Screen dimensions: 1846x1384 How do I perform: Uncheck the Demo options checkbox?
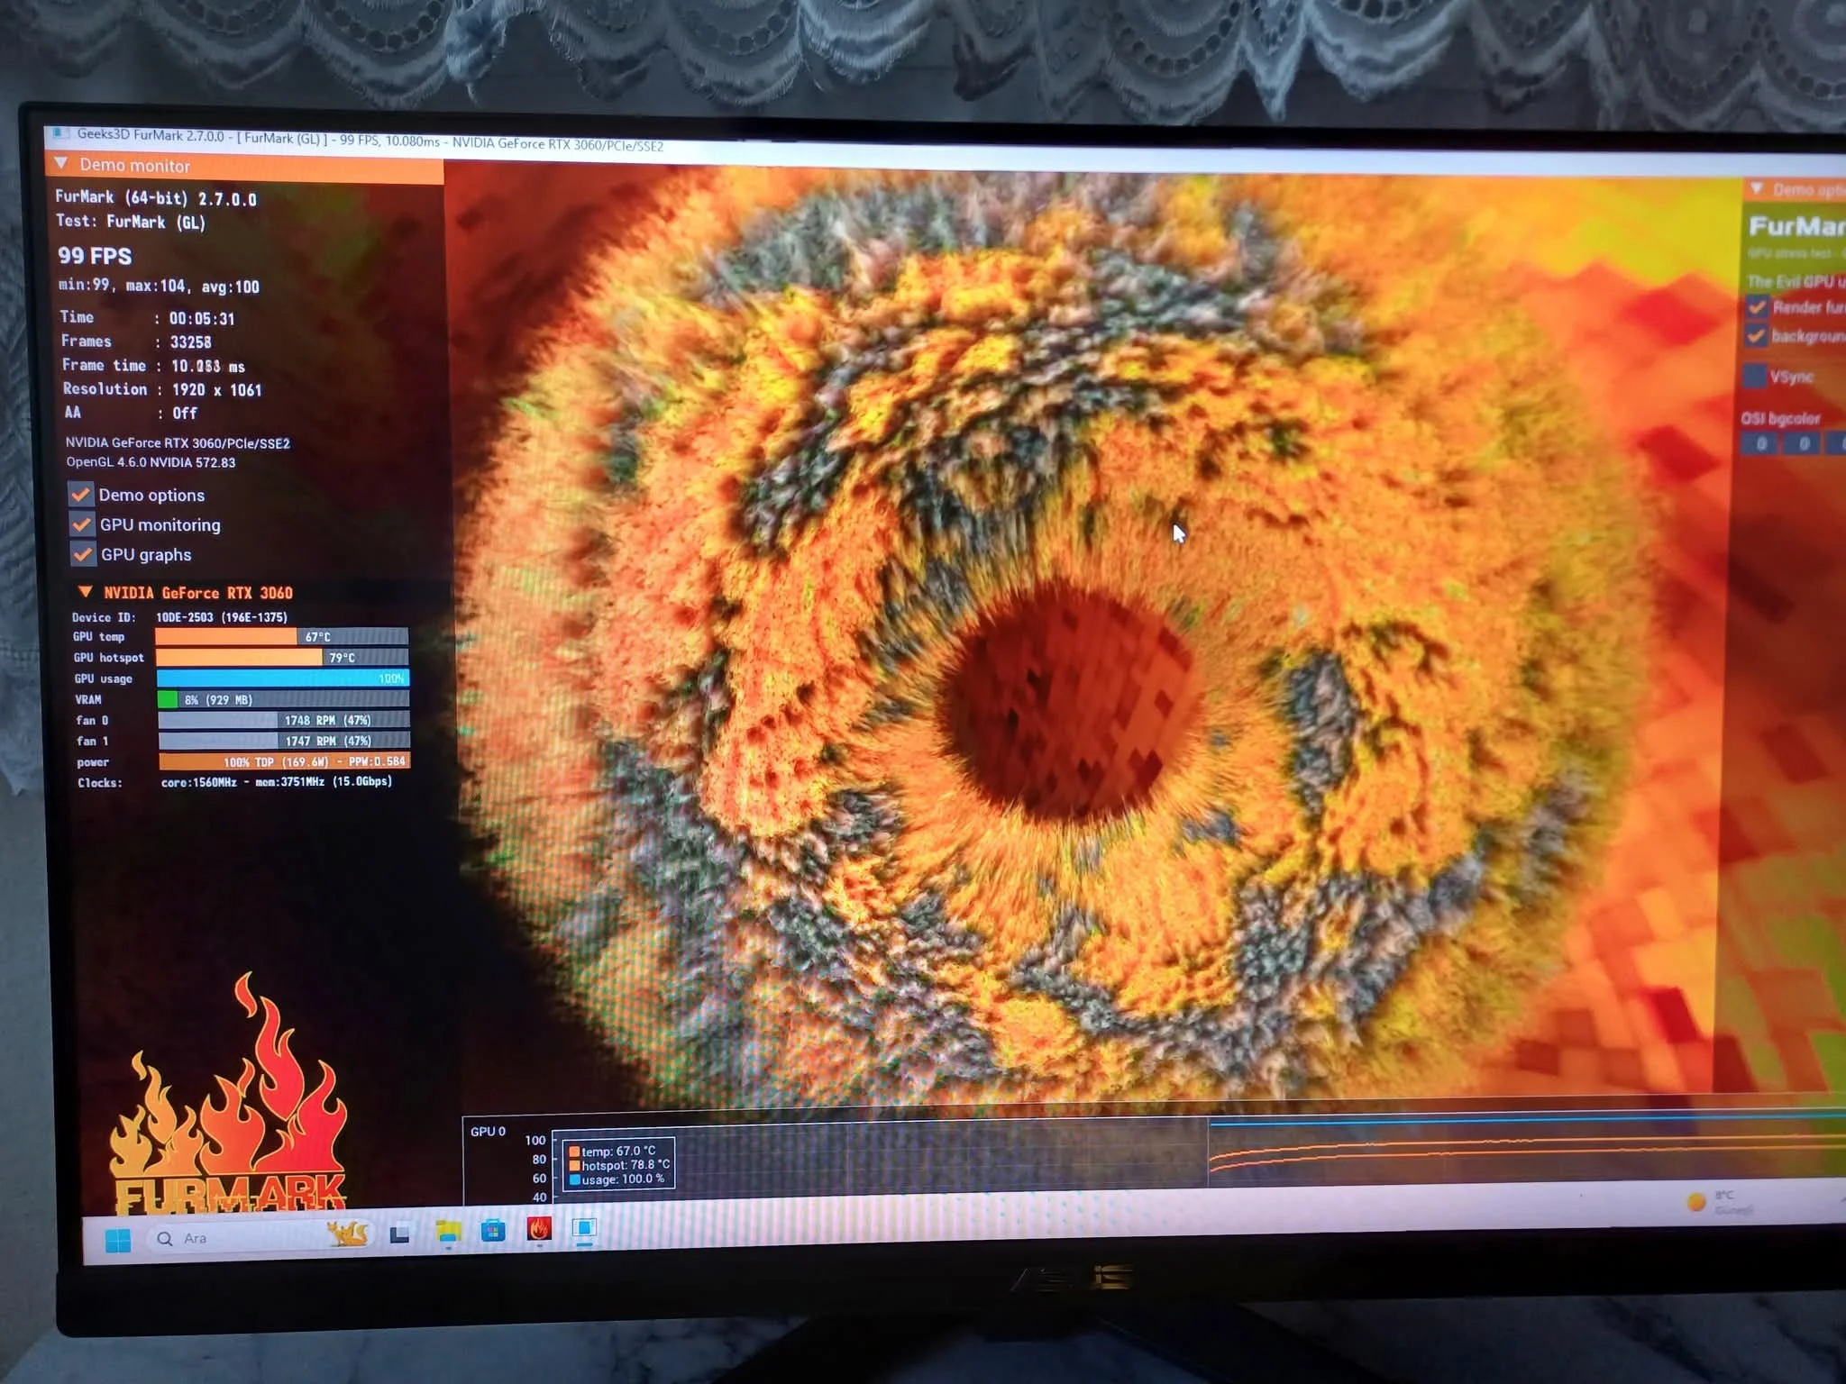pos(81,494)
